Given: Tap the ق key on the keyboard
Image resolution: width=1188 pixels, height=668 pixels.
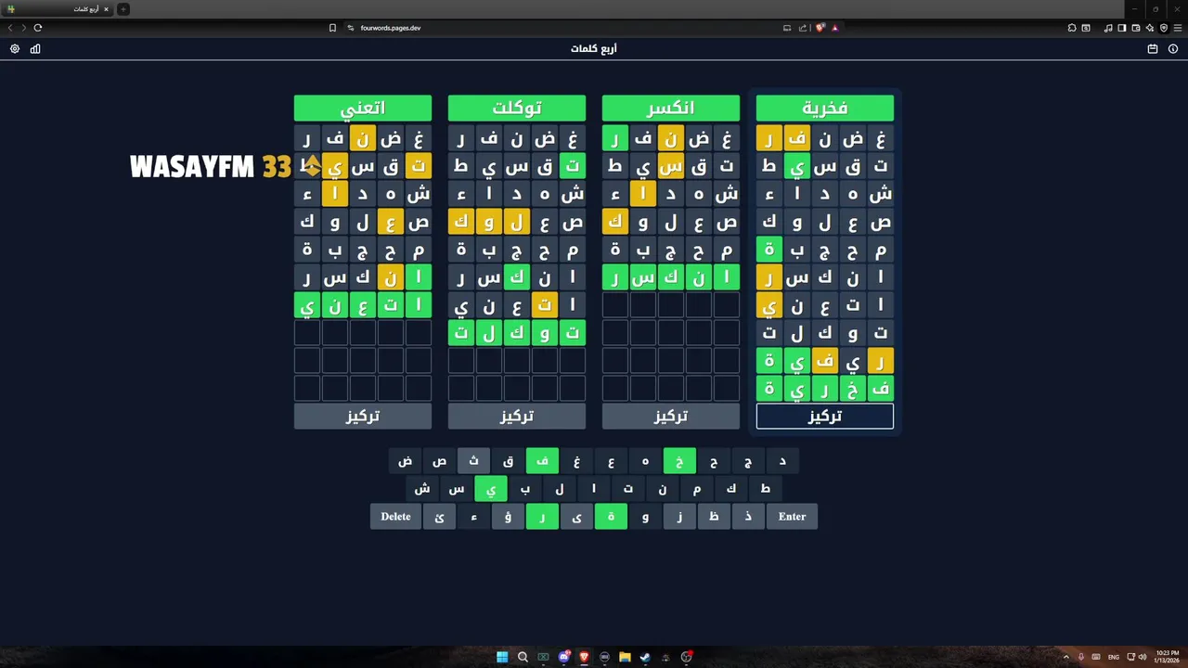Looking at the screenshot, I should click(508, 461).
